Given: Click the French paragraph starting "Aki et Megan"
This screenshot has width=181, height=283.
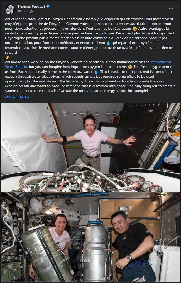Looking at the screenshot, I should [90, 36].
